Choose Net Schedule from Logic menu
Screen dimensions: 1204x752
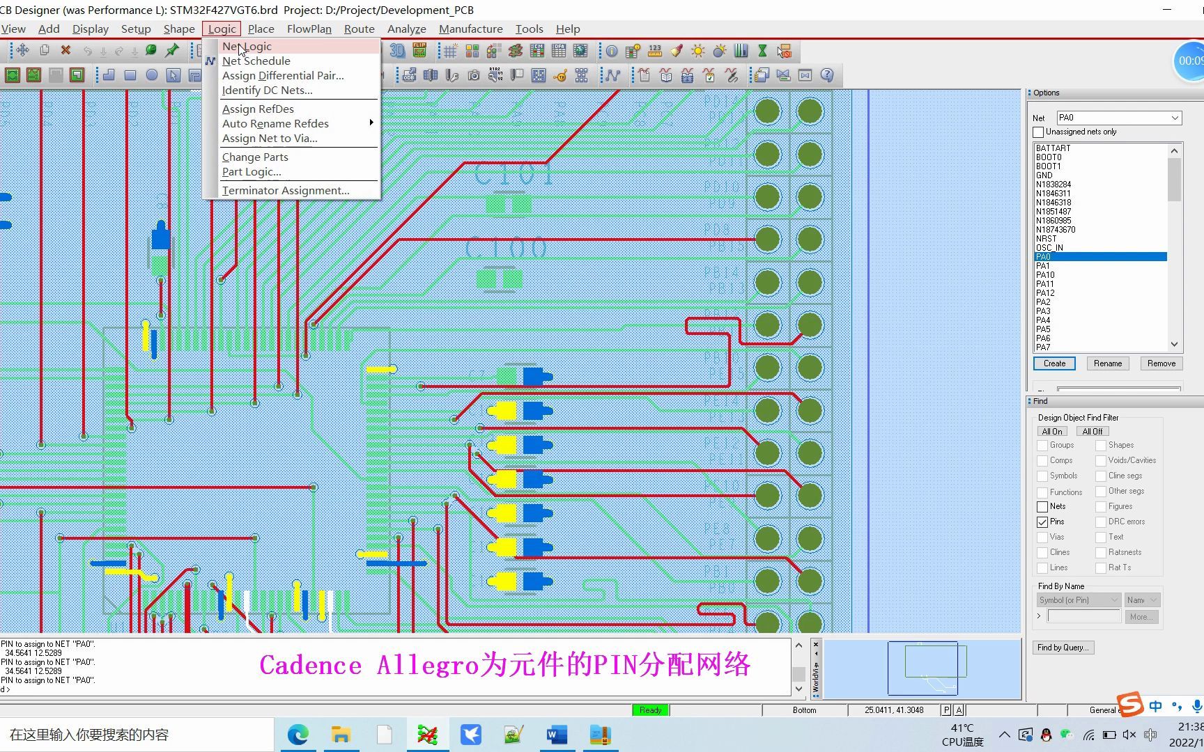click(298, 61)
